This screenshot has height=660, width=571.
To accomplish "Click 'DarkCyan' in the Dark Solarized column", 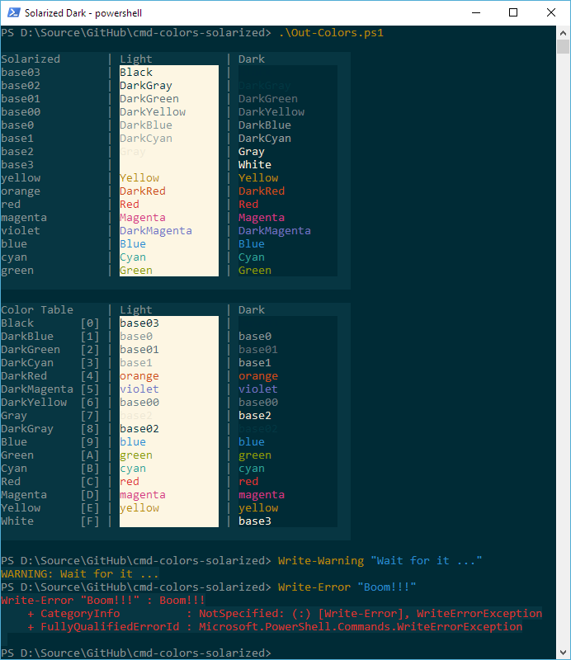I will (x=264, y=139).
